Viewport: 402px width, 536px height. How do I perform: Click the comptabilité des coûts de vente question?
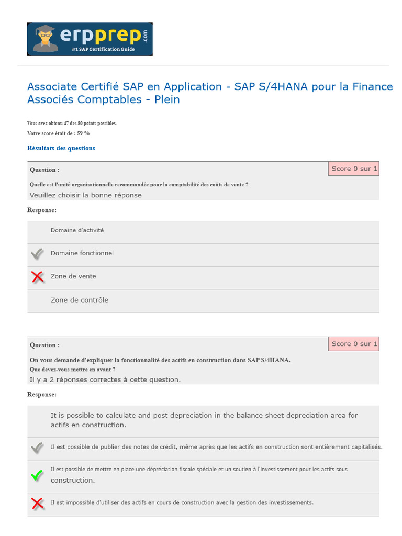point(139,184)
